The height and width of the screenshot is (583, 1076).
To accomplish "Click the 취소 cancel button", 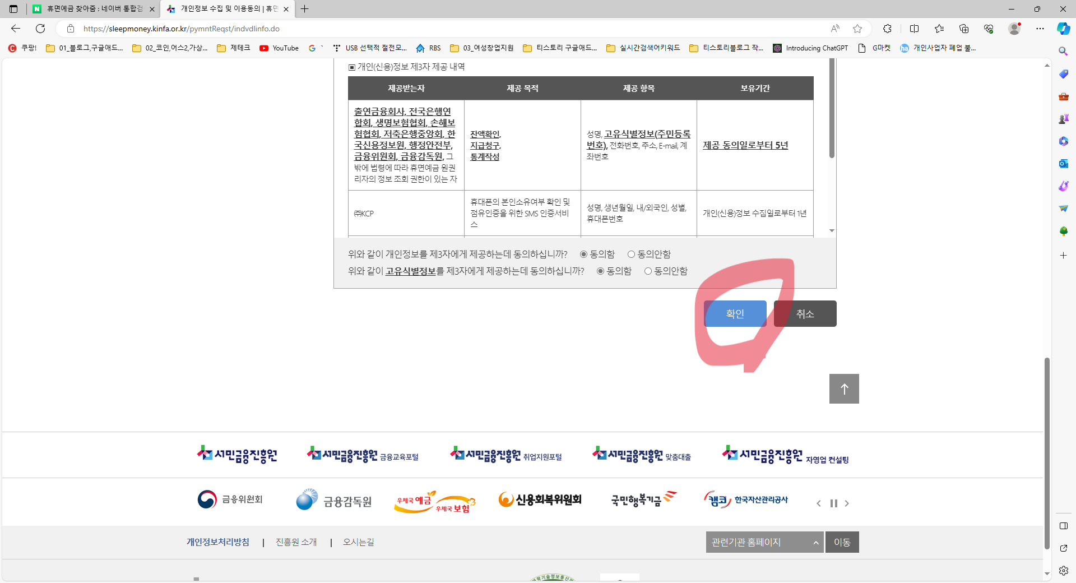I will (805, 313).
